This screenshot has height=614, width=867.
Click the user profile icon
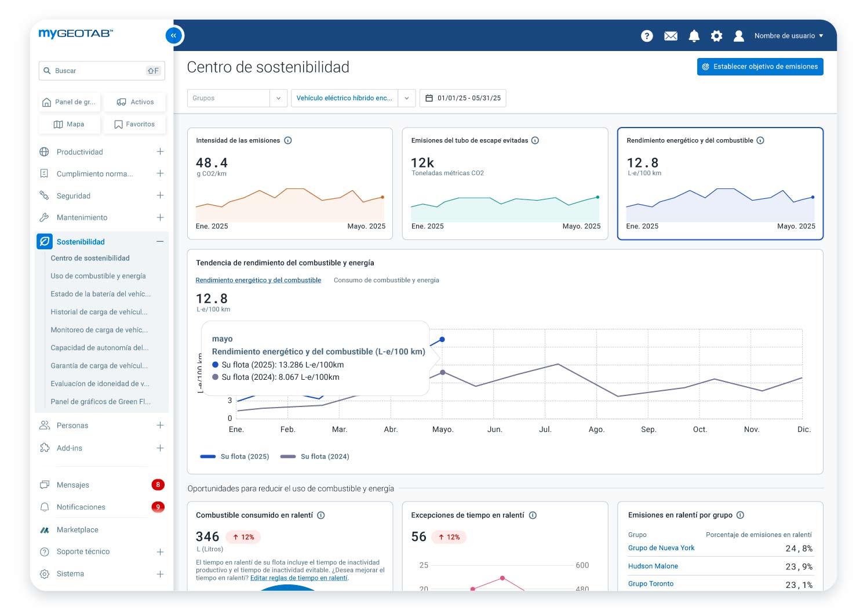pyautogui.click(x=738, y=35)
